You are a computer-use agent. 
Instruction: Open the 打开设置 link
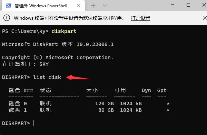tap(140, 18)
